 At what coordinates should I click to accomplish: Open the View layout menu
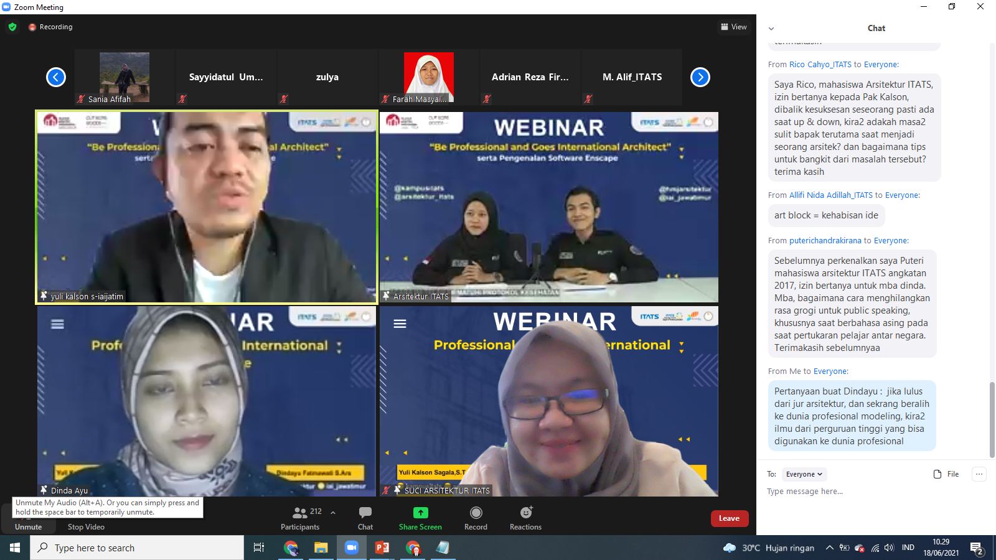(734, 27)
